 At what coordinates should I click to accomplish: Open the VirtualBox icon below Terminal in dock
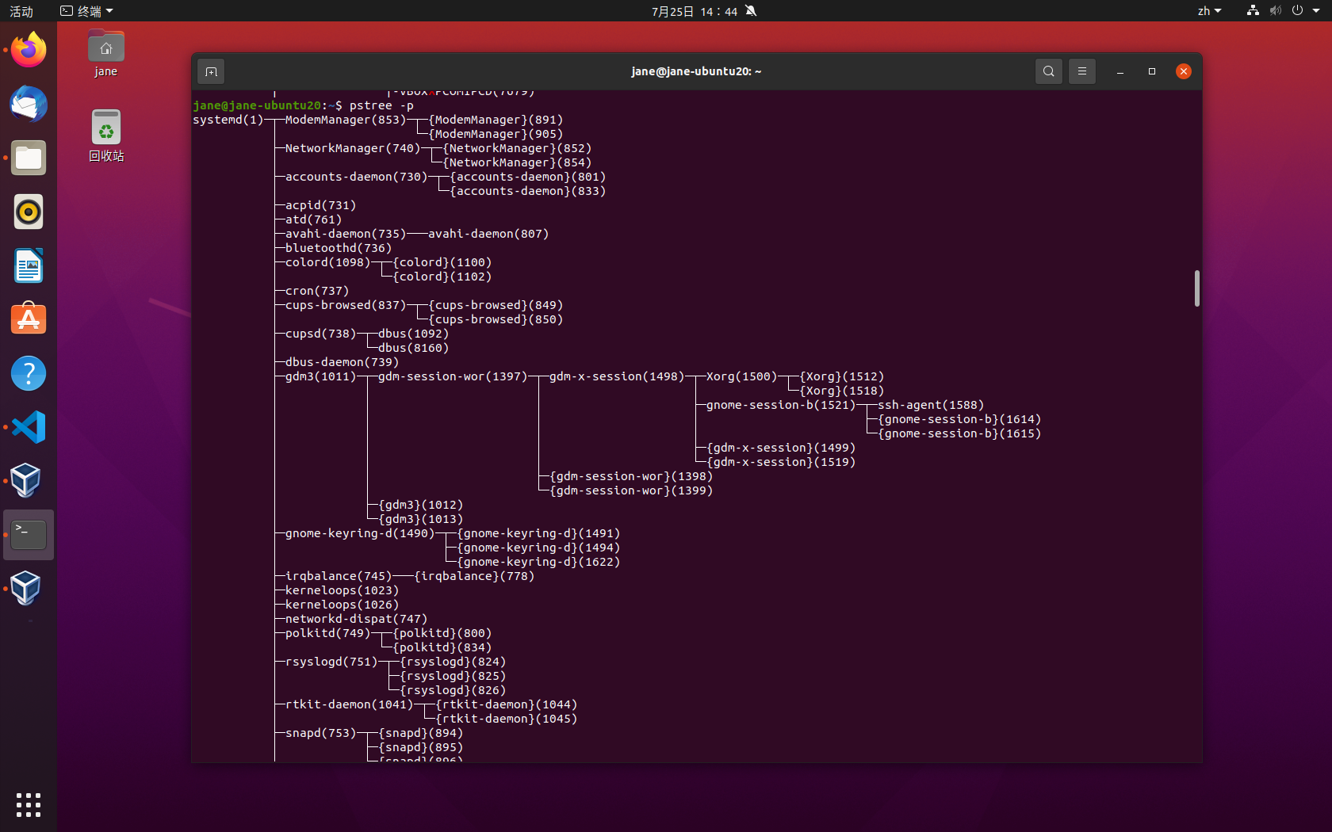25,589
